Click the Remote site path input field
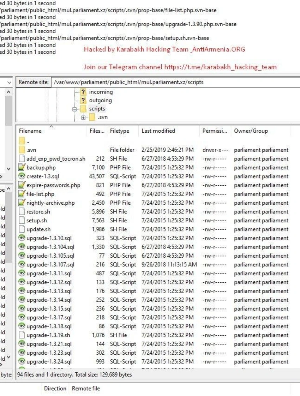300x396 pixels. pos(176,82)
